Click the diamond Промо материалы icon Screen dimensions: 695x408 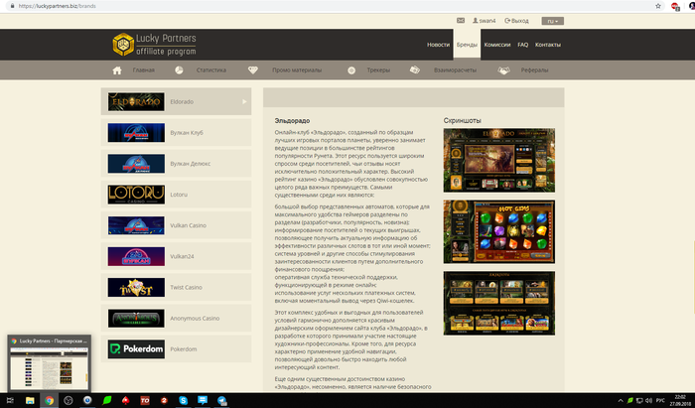tap(252, 70)
